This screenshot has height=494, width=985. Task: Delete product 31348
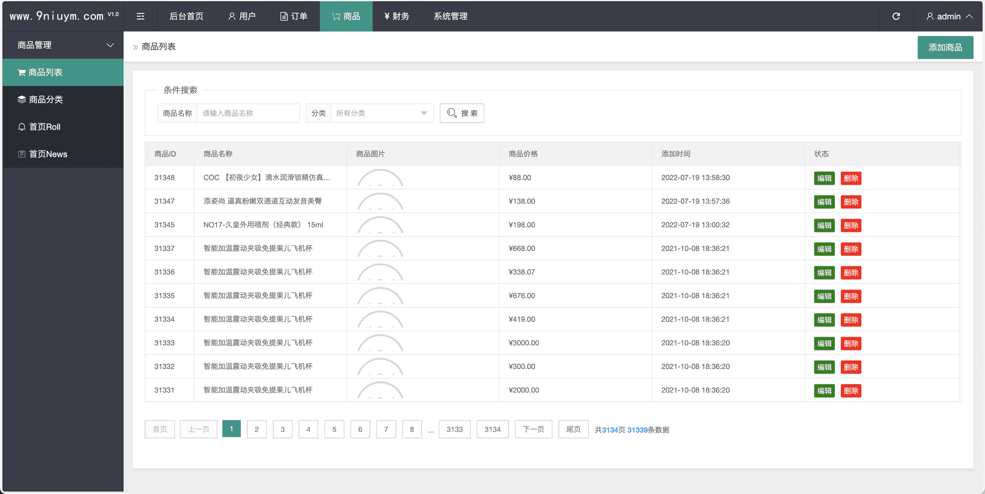851,178
